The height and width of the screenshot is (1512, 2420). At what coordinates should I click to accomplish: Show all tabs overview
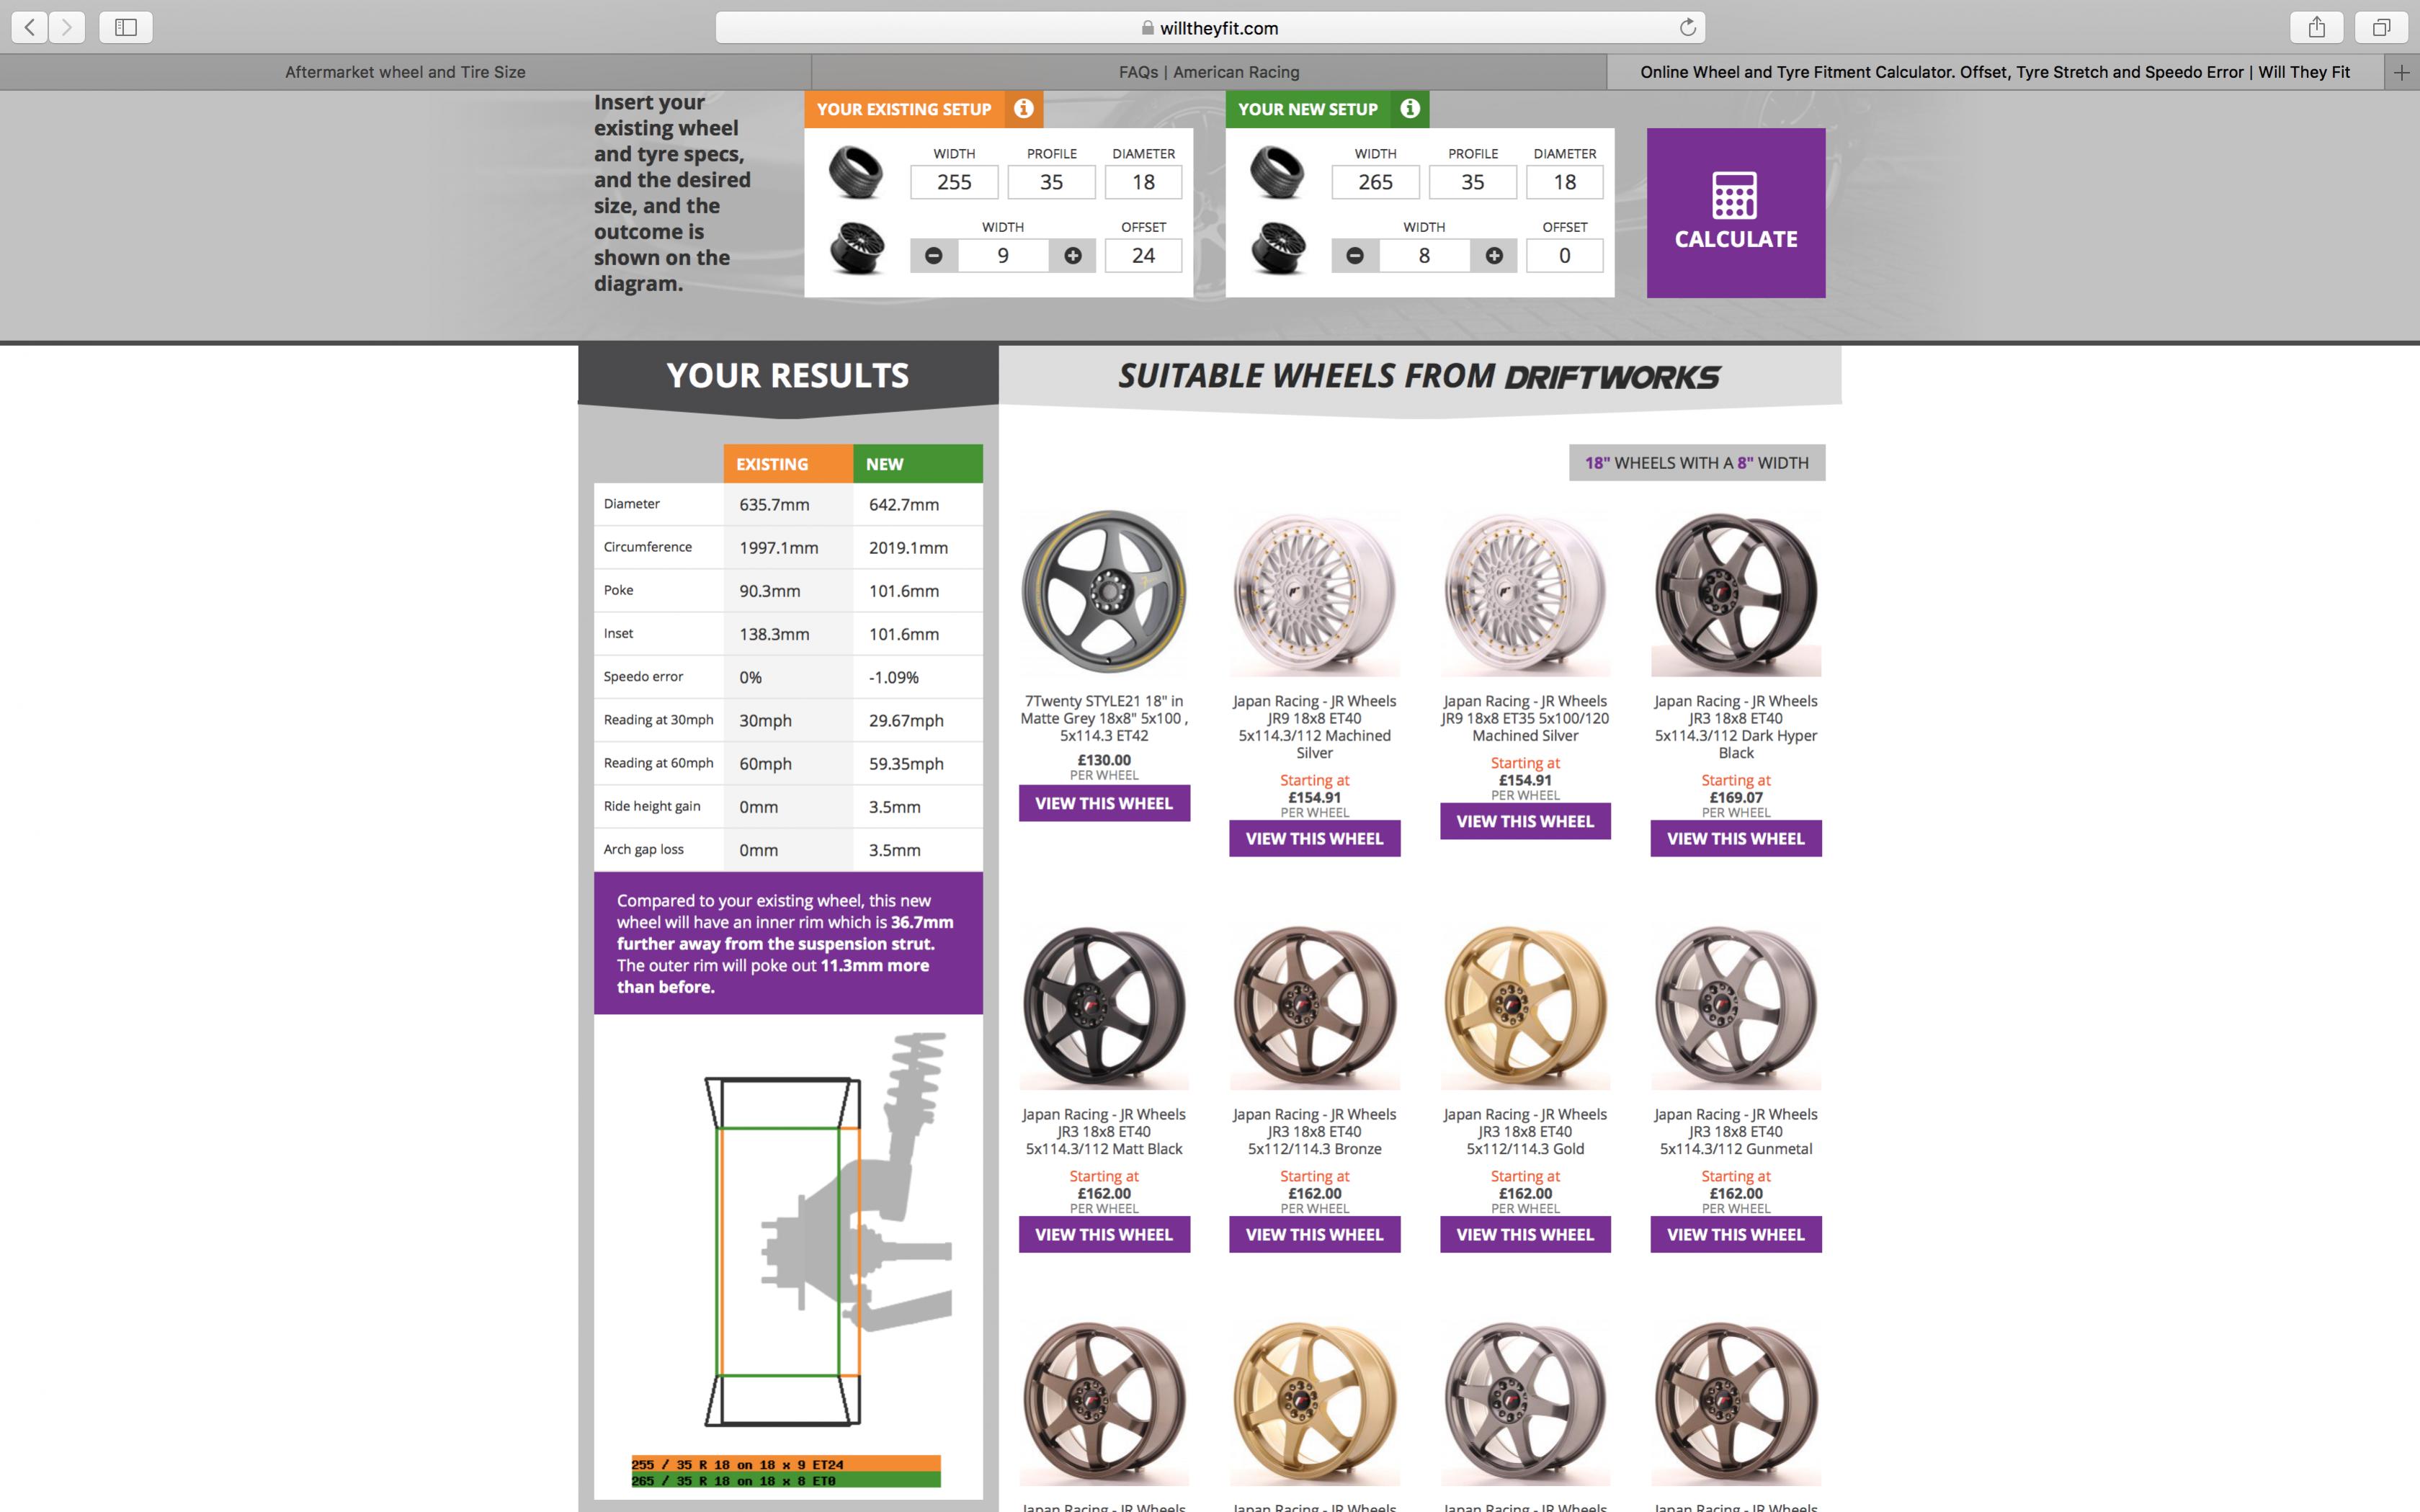coord(2382,27)
